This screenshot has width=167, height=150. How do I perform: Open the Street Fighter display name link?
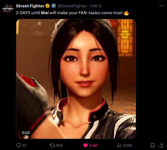tap(30, 6)
